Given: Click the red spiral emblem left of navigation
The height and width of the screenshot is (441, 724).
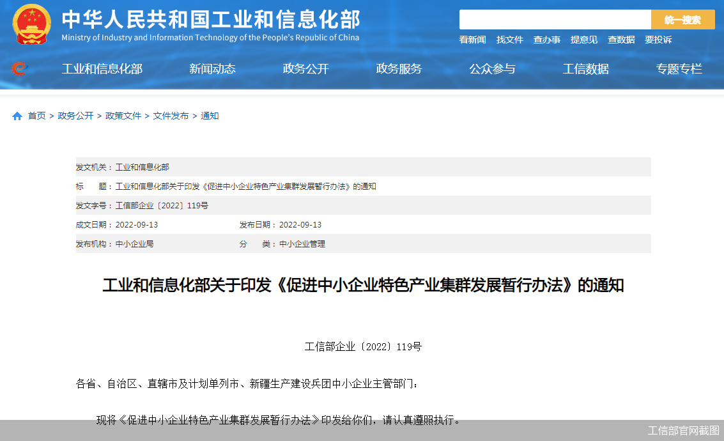Looking at the screenshot, I should (x=19, y=69).
